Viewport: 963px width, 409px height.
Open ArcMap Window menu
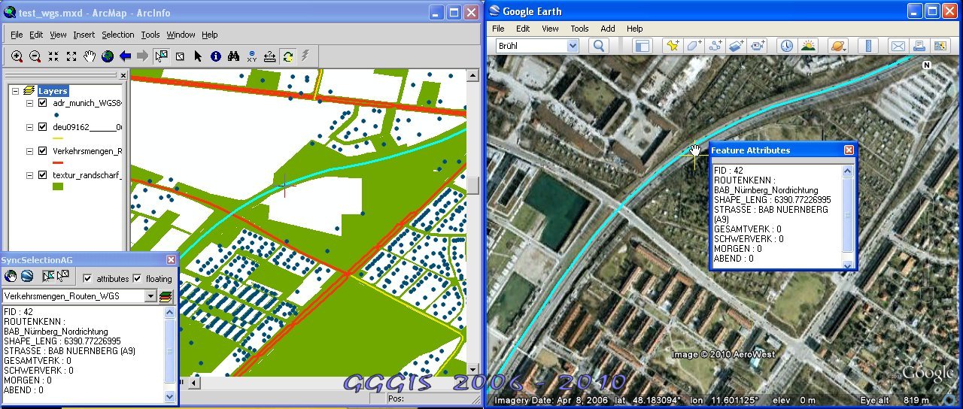(181, 35)
